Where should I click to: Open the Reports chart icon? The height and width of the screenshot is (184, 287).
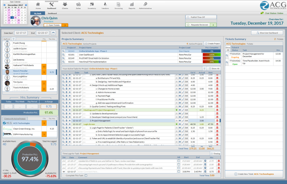tap(132, 4)
